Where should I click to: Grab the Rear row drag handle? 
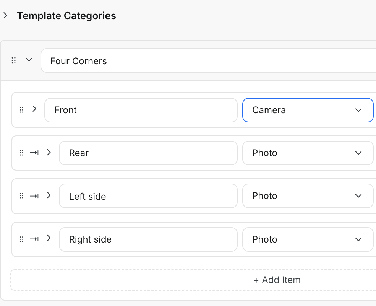pyautogui.click(x=21, y=153)
